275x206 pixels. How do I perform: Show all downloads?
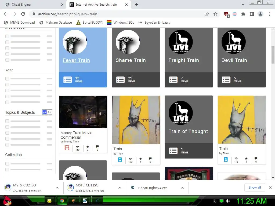(255, 187)
